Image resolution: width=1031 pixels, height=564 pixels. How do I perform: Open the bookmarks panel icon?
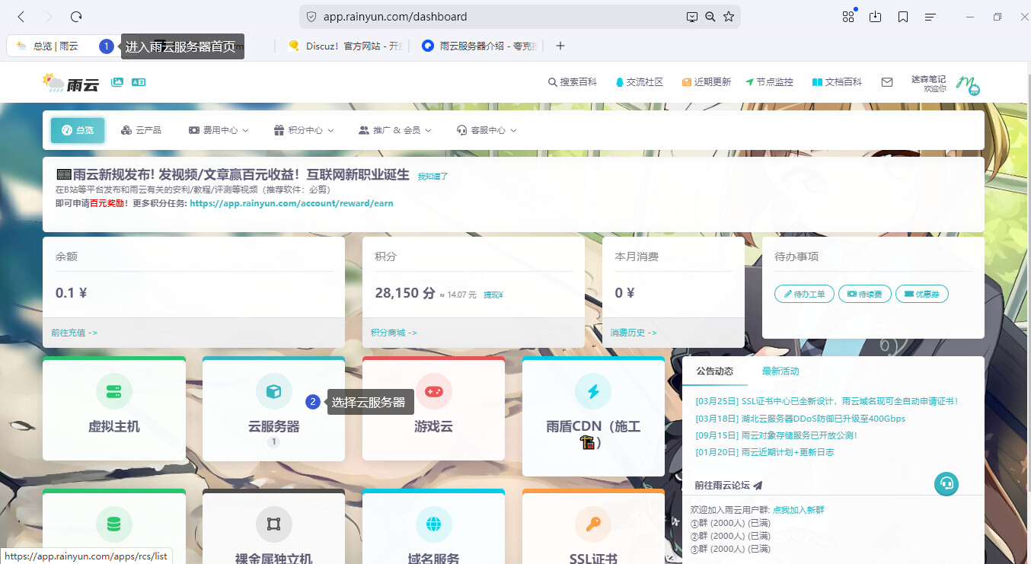(903, 16)
